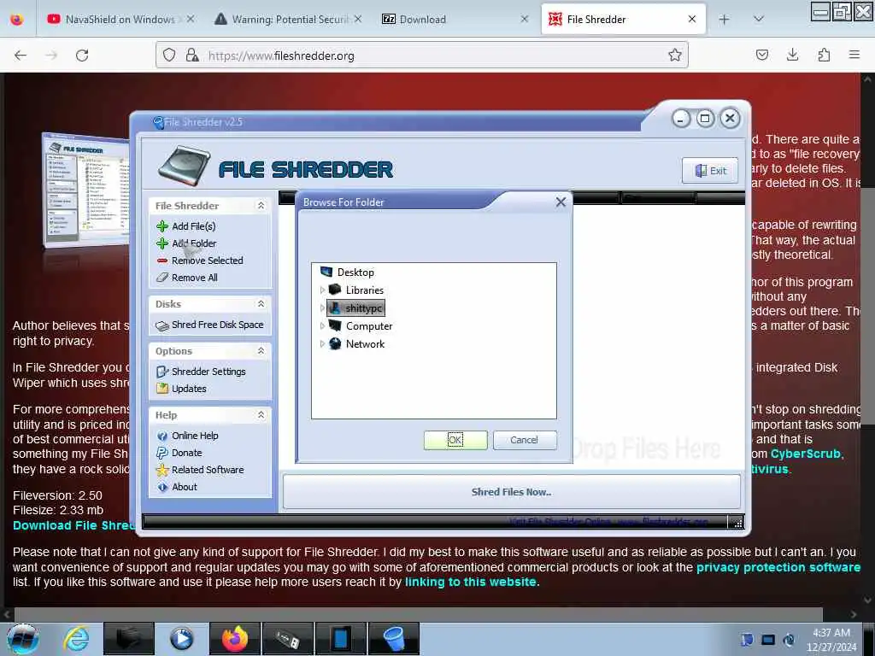Reload the current page
This screenshot has height=656, width=875.
[82, 56]
